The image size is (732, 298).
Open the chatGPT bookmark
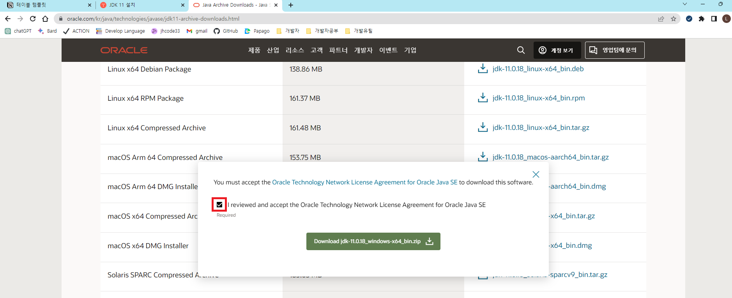coord(18,31)
